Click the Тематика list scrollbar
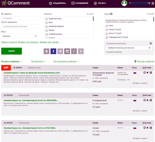 pos(93,19)
